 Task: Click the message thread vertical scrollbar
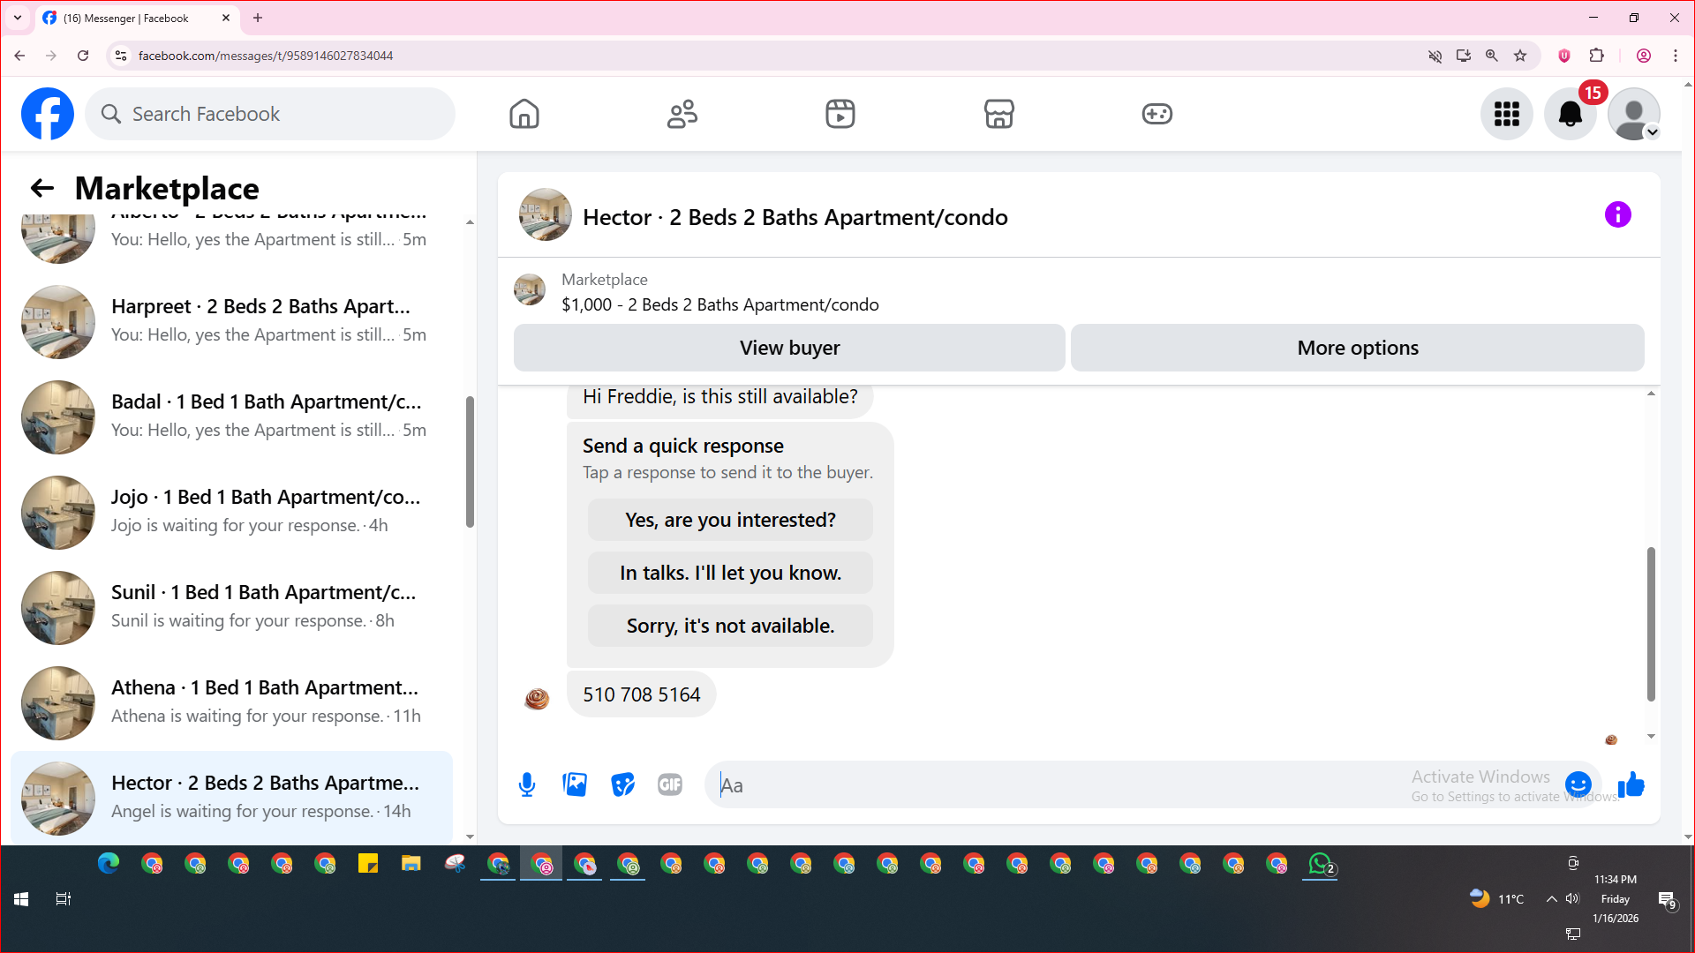pos(1650,624)
